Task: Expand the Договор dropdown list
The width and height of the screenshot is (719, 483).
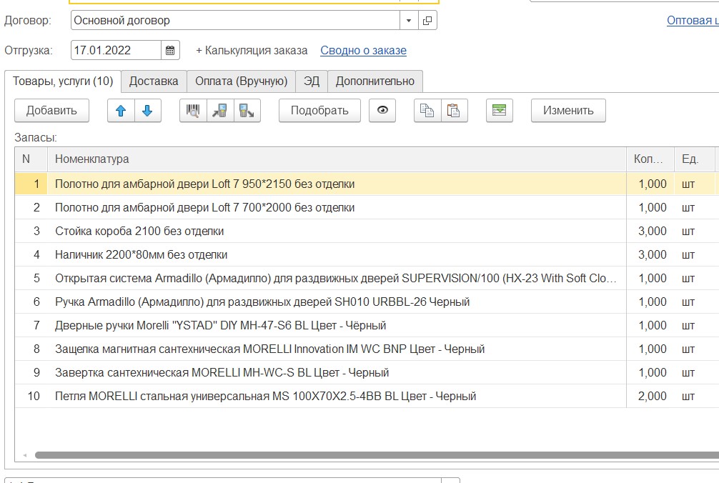Action: (409, 21)
